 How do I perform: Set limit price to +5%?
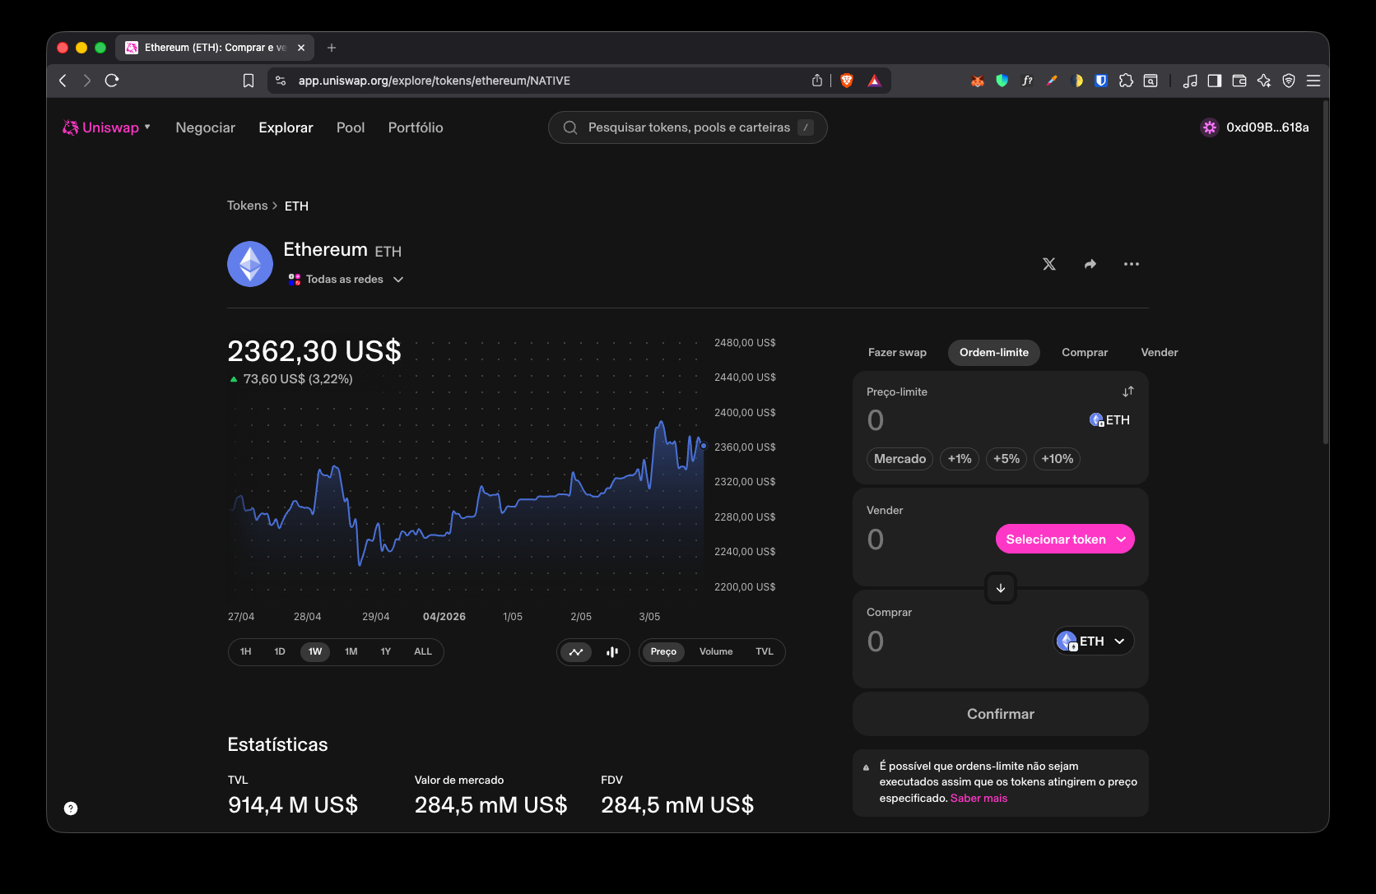pos(1006,459)
